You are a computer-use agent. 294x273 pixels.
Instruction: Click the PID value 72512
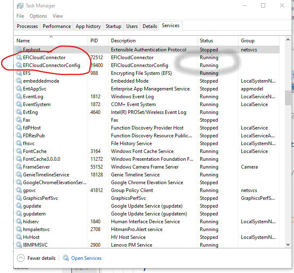tap(97, 58)
